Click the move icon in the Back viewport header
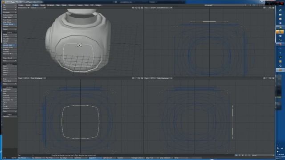The image size is (285, 160). coord(133,78)
